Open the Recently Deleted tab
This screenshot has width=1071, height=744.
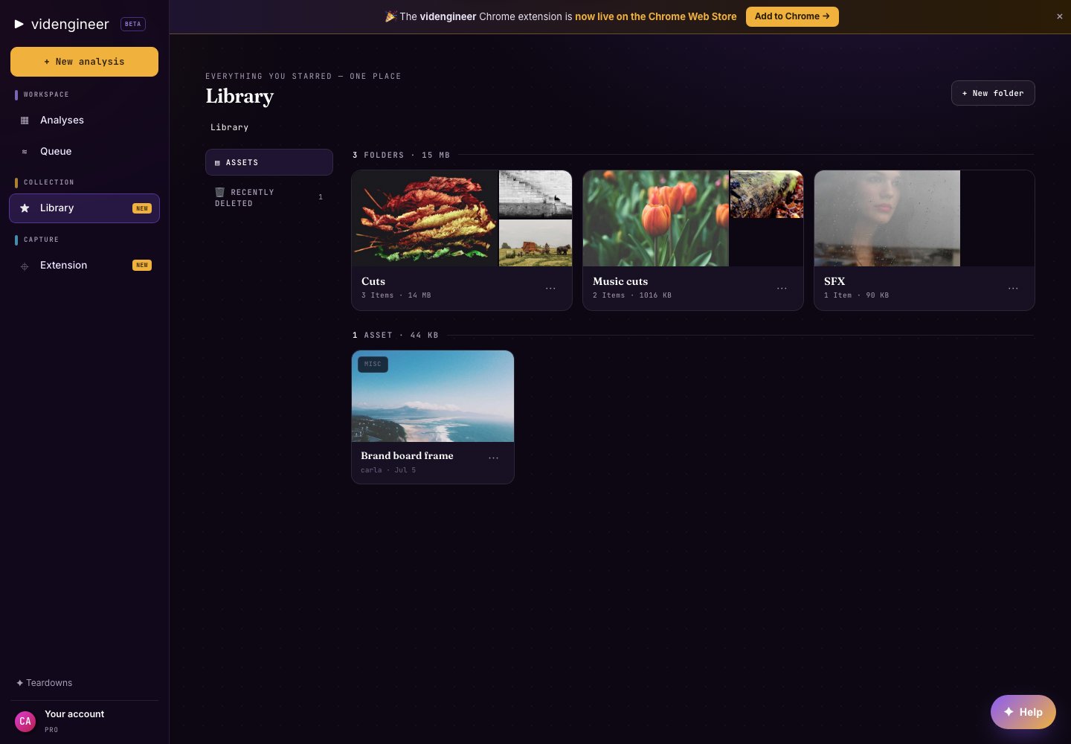pyautogui.click(x=269, y=197)
